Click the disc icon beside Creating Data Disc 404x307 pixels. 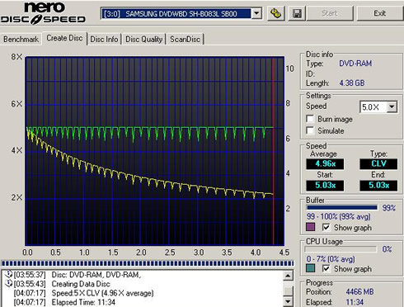coord(9,283)
